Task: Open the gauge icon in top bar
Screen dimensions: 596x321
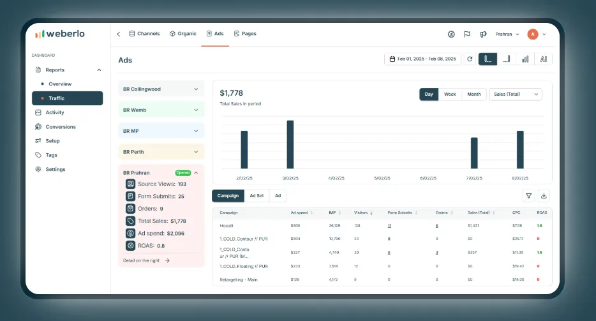Action: pyautogui.click(x=451, y=34)
